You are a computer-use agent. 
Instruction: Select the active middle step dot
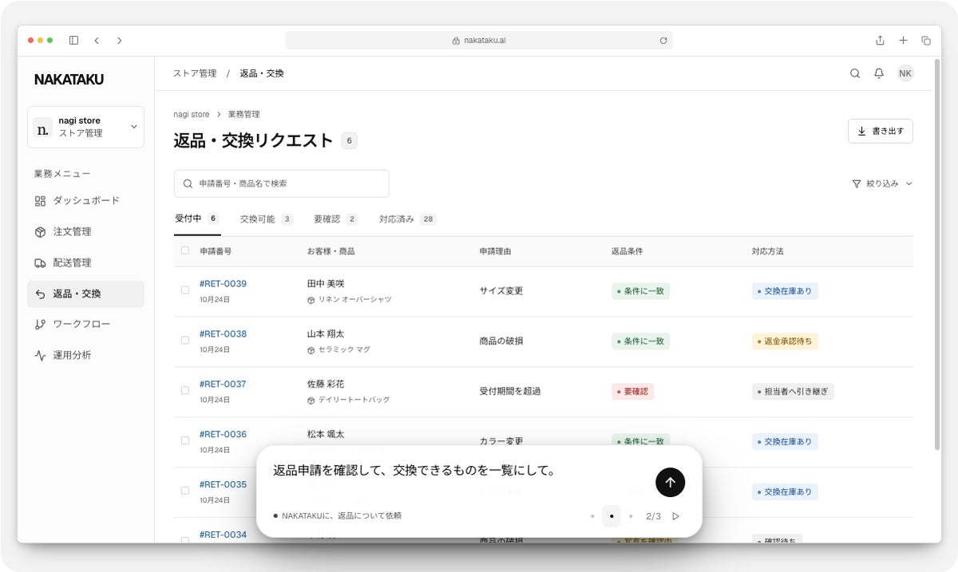[x=612, y=516]
